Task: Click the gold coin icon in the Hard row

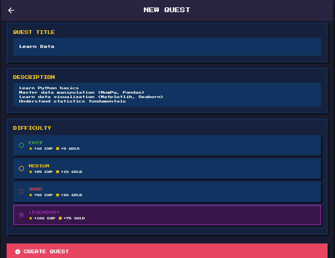Action: click(x=57, y=195)
